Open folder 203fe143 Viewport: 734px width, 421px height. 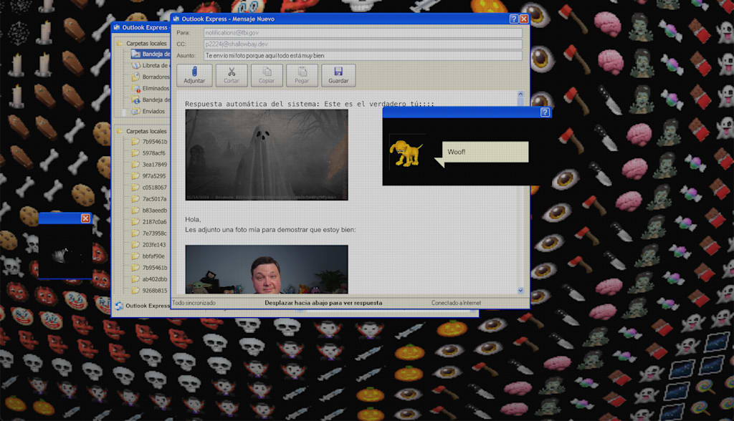click(149, 245)
